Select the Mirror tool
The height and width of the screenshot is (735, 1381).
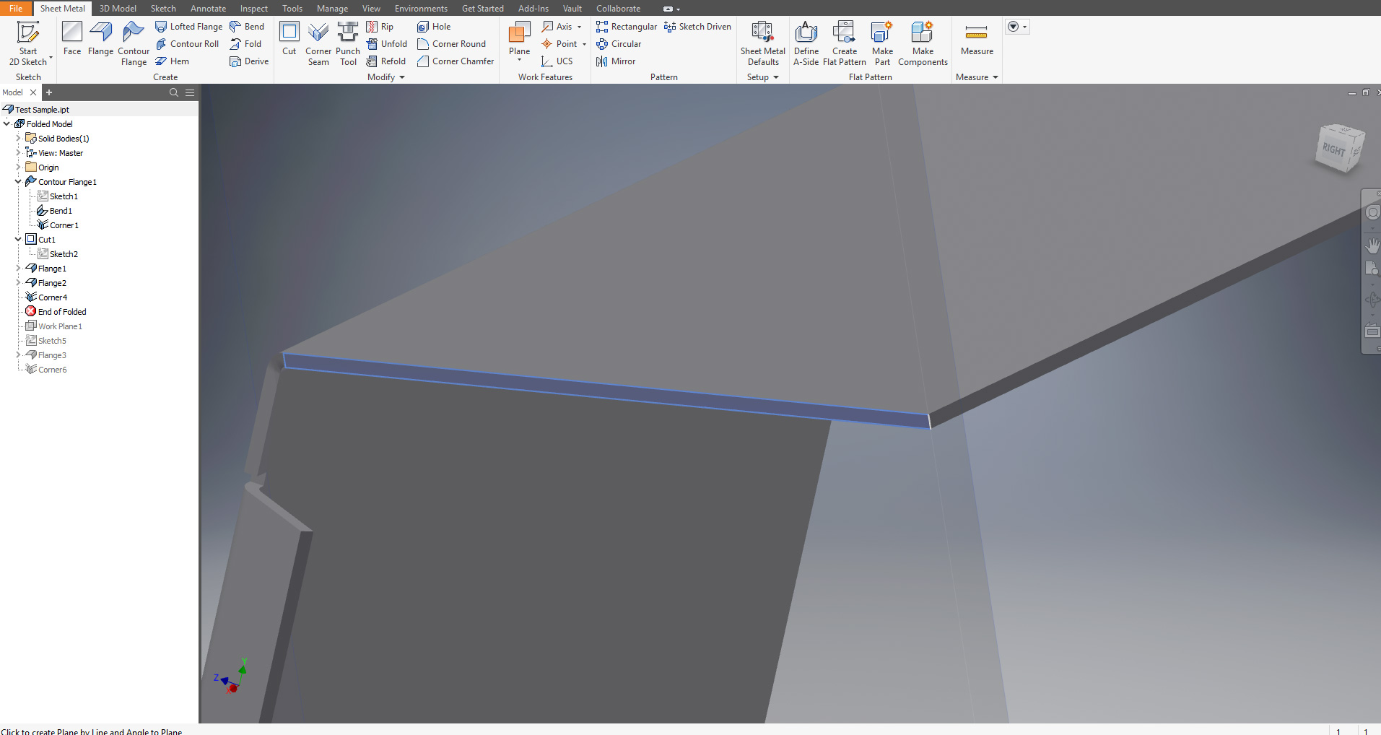point(616,61)
